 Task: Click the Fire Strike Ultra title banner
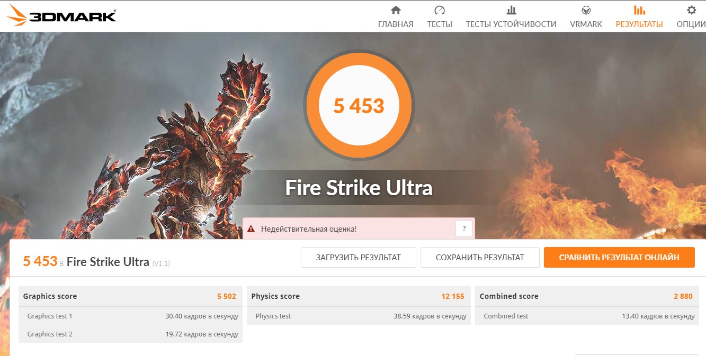click(359, 188)
